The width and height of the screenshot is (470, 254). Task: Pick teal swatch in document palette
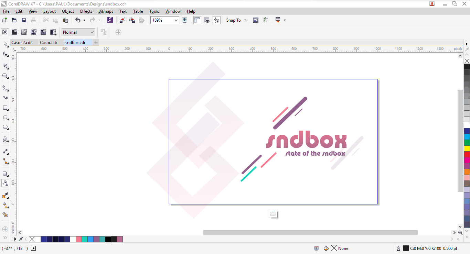click(84, 239)
